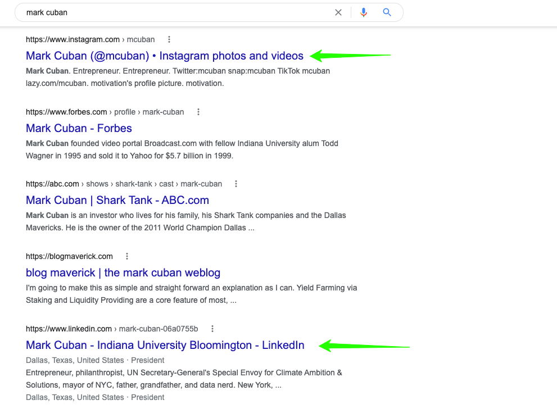Open blog maverick weblog result

tap(123, 272)
